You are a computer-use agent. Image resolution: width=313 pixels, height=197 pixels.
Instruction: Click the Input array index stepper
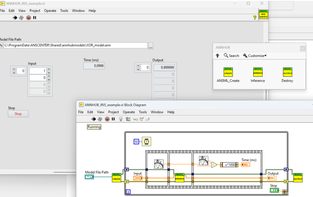[x=13, y=70]
